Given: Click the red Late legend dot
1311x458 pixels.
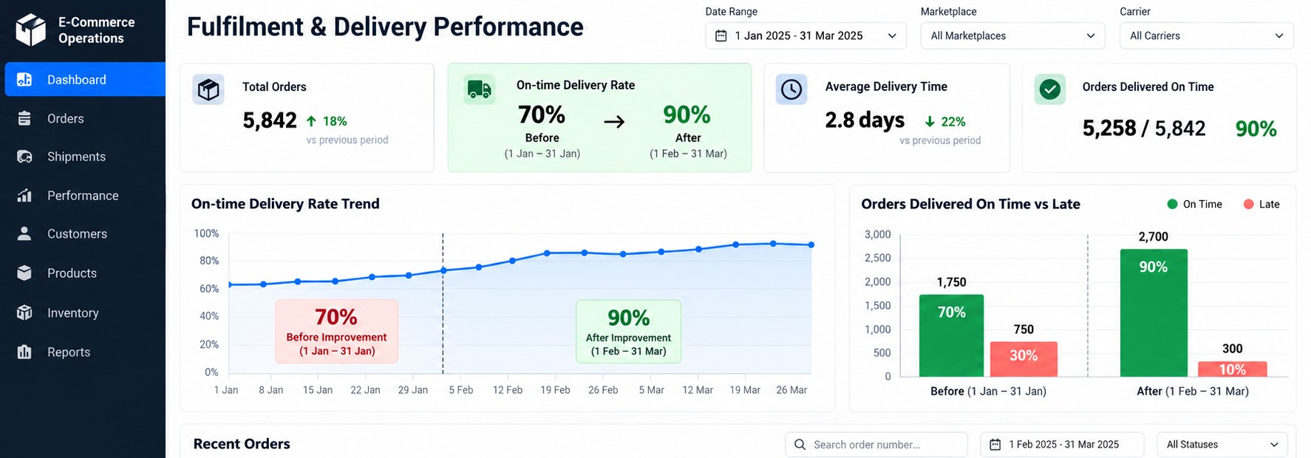Looking at the screenshot, I should 1249,204.
